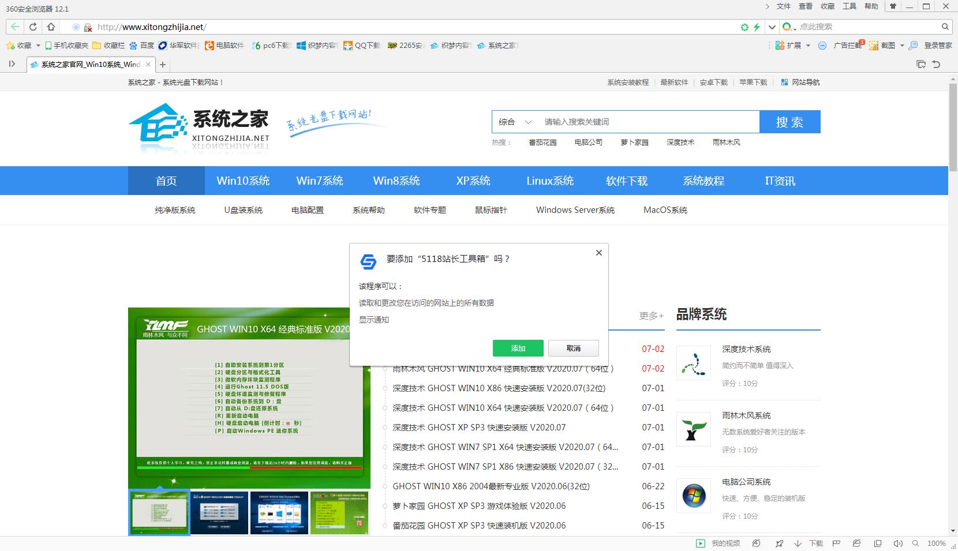Open the 截图 screenshot dropdown arrow
This screenshot has height=551, width=958.
[902, 45]
